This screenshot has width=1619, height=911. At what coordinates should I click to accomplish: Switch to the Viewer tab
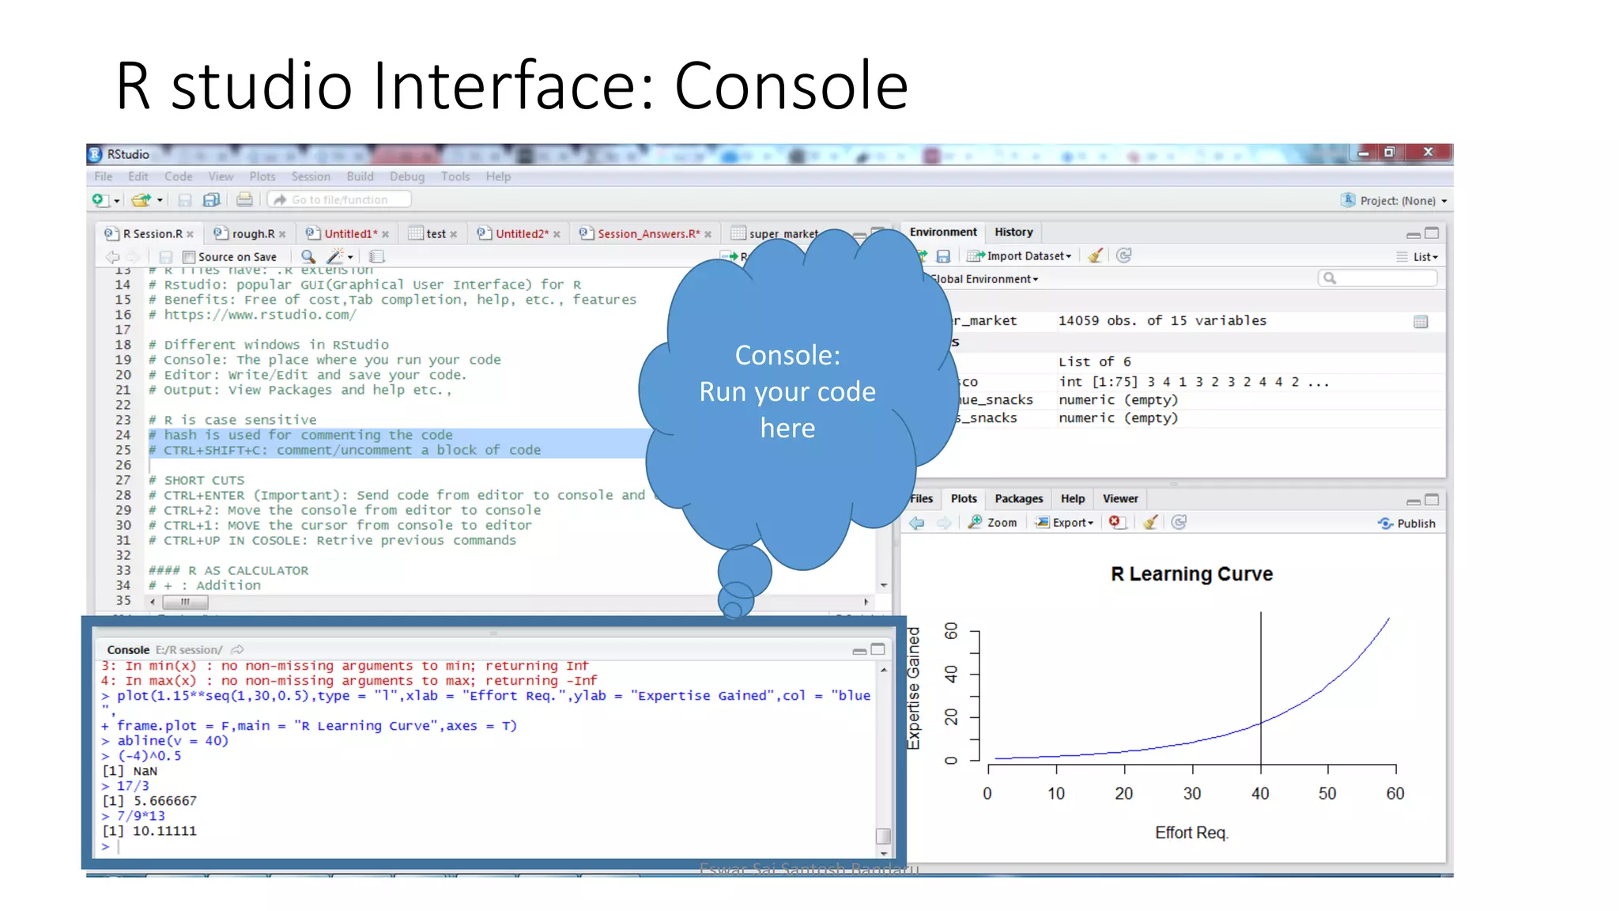tap(1120, 499)
